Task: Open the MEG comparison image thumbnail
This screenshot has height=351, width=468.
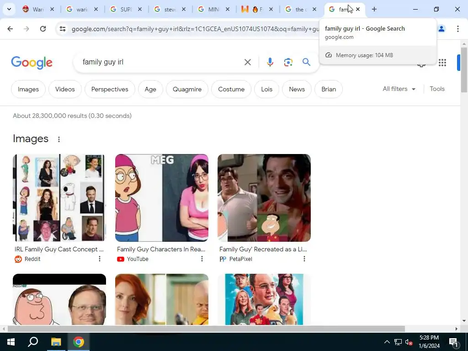Action: point(162,198)
